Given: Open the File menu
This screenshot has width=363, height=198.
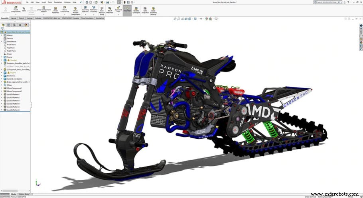Looking at the screenshot, I should point(27,2).
